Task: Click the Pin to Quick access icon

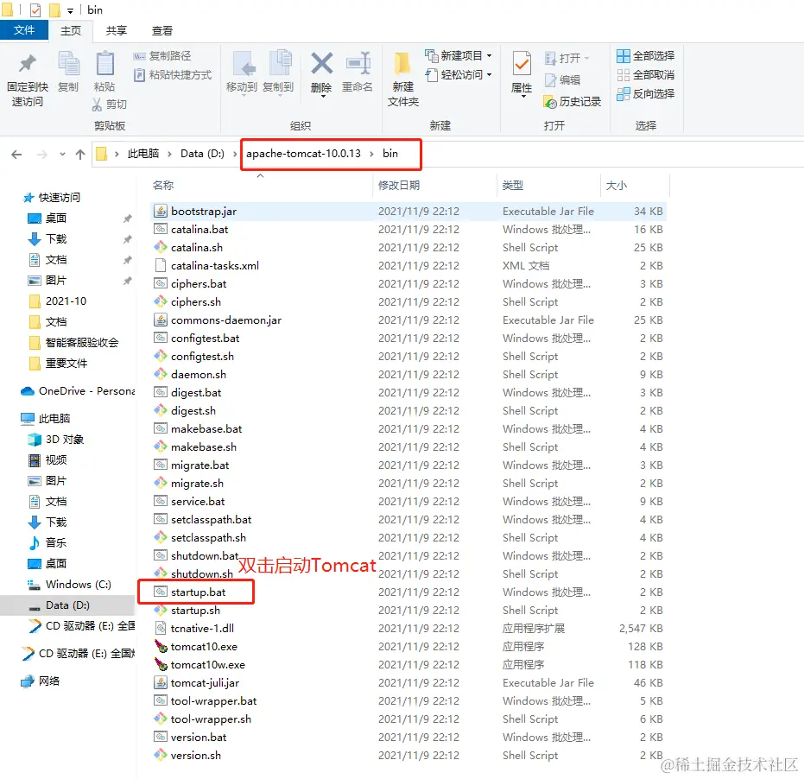Action: click(x=27, y=64)
